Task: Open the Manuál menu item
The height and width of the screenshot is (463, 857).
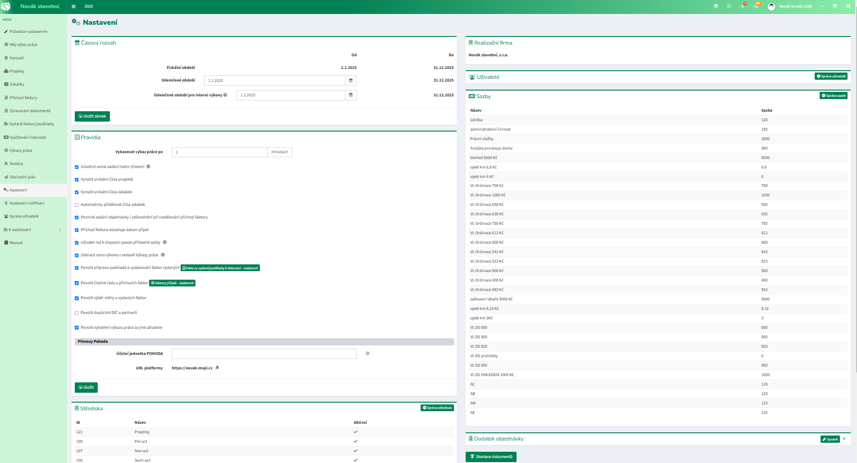Action: tap(33, 243)
